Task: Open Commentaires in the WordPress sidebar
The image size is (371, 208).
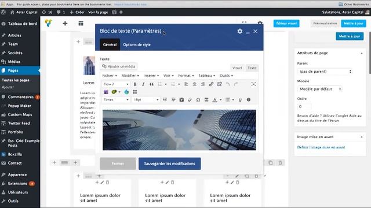Action: 20,97
